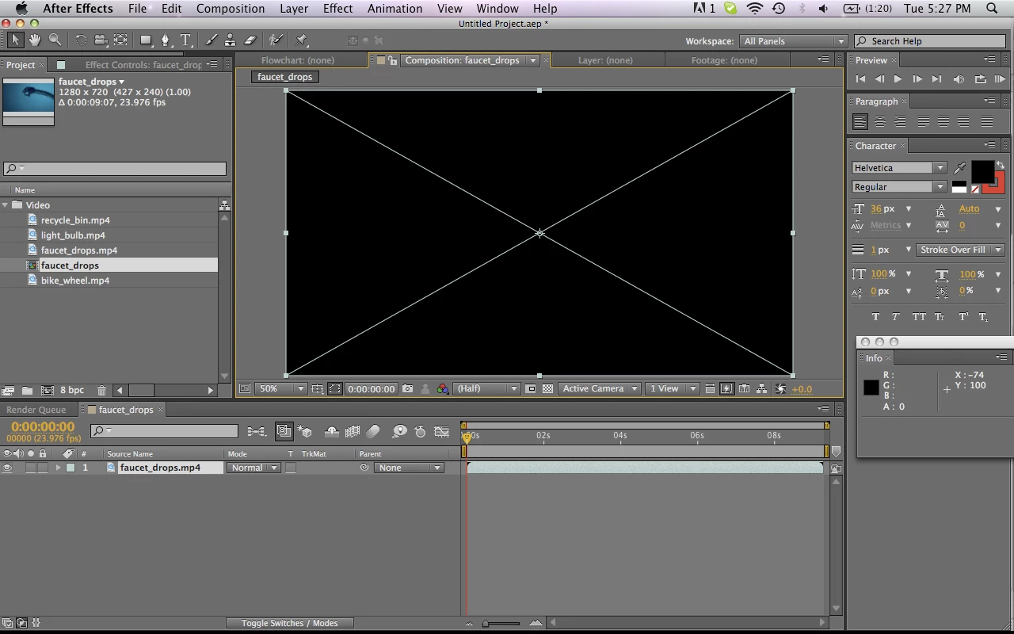Click the Graph Editor icon in timeline

click(x=442, y=432)
